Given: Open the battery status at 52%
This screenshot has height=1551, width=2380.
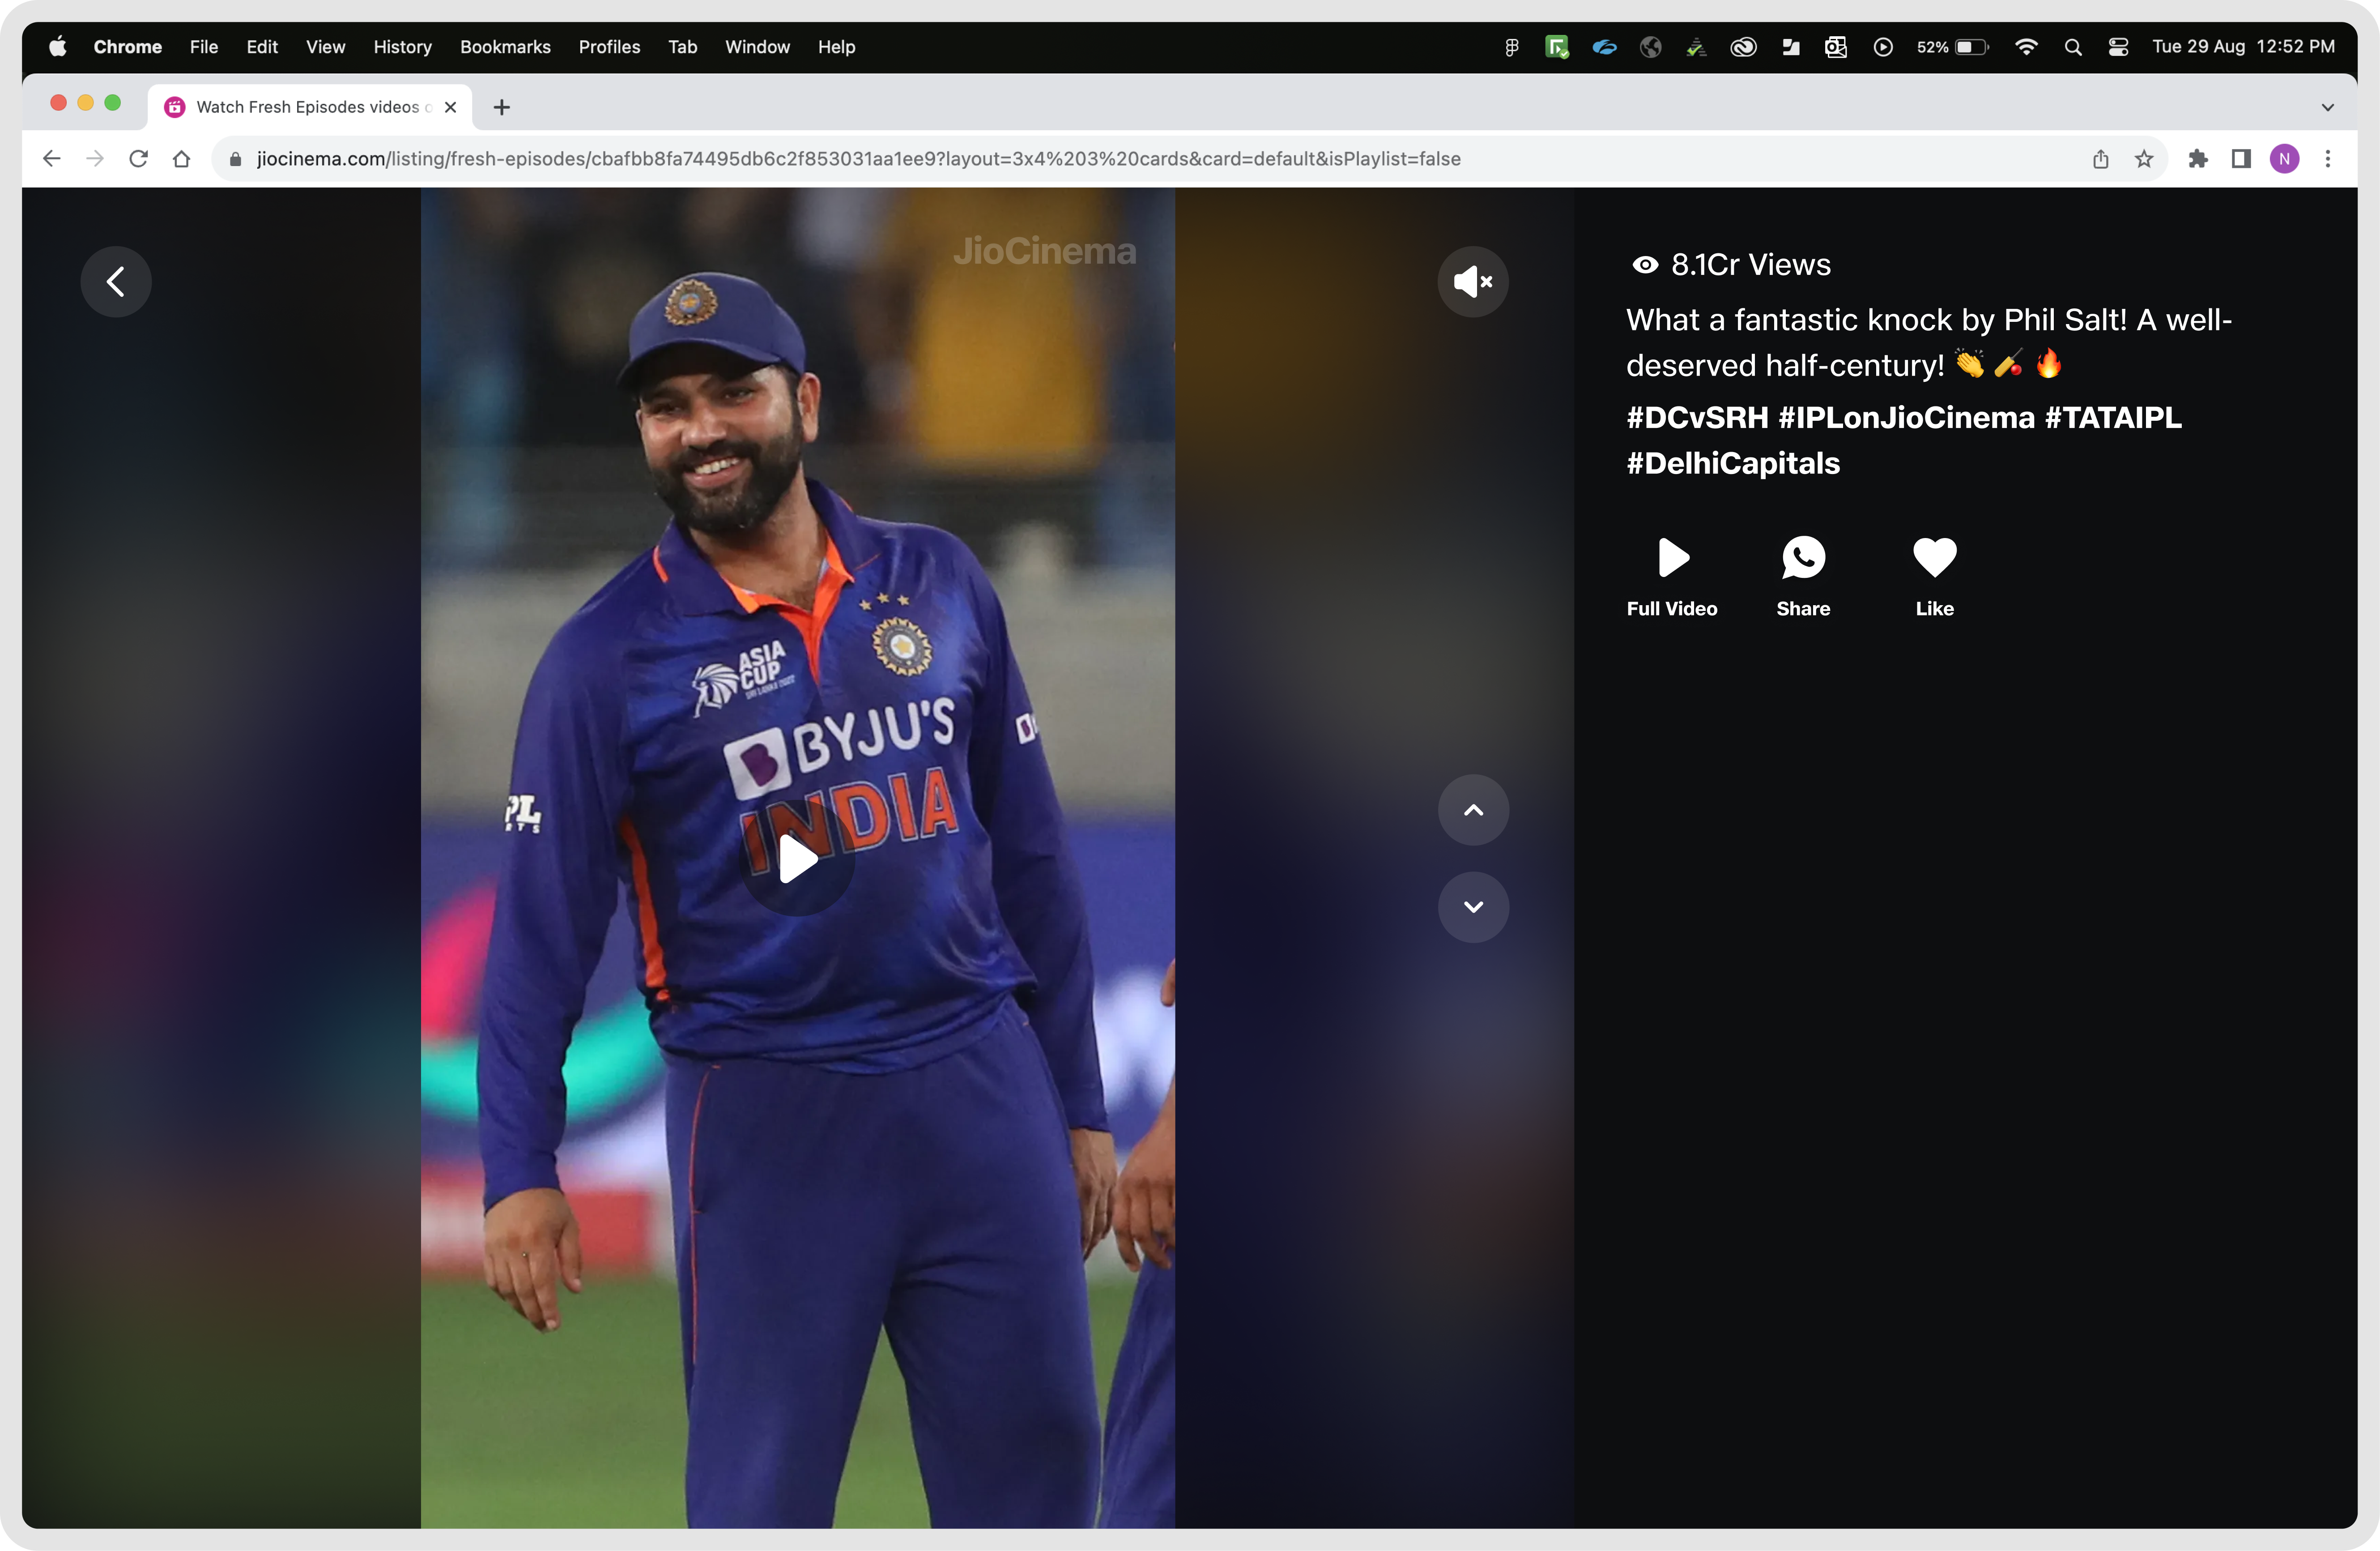Looking at the screenshot, I should coord(1953,47).
